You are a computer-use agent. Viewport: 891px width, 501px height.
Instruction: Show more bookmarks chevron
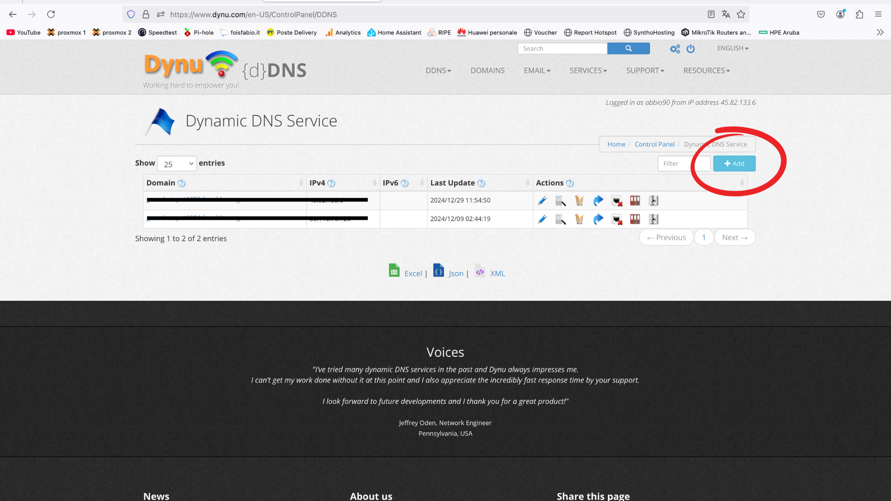click(880, 32)
